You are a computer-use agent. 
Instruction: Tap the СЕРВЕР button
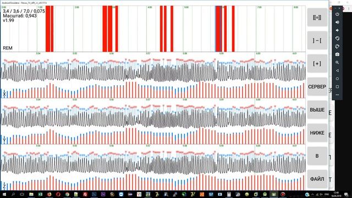(317, 87)
